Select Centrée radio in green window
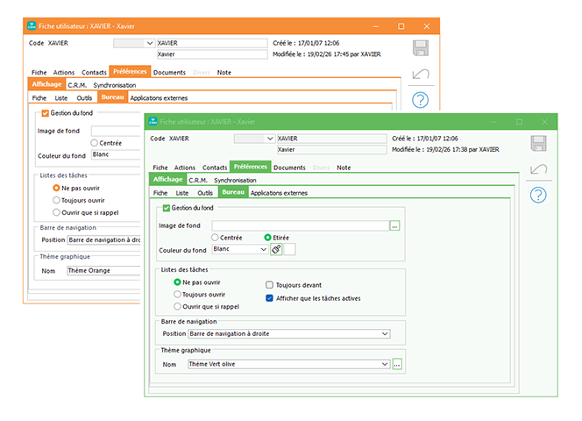582x421 pixels. (x=215, y=238)
